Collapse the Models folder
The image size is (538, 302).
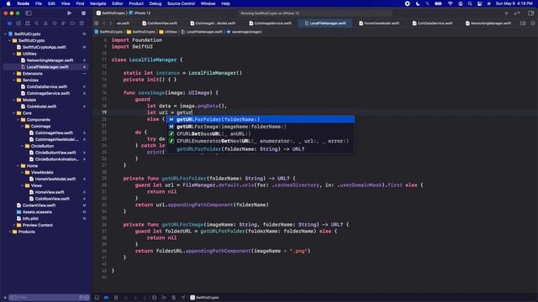[14, 100]
